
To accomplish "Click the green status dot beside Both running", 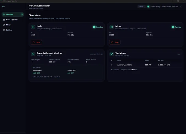I will [148, 7].
